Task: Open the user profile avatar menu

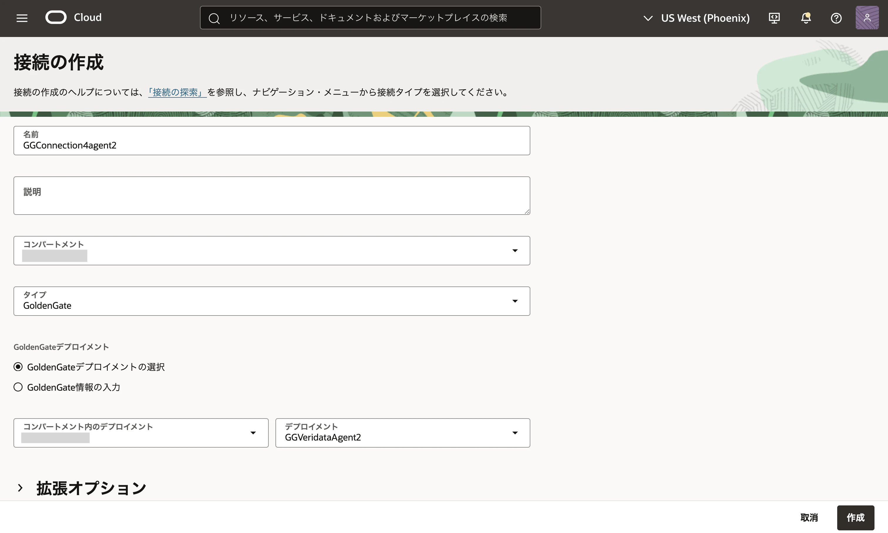Action: click(867, 18)
